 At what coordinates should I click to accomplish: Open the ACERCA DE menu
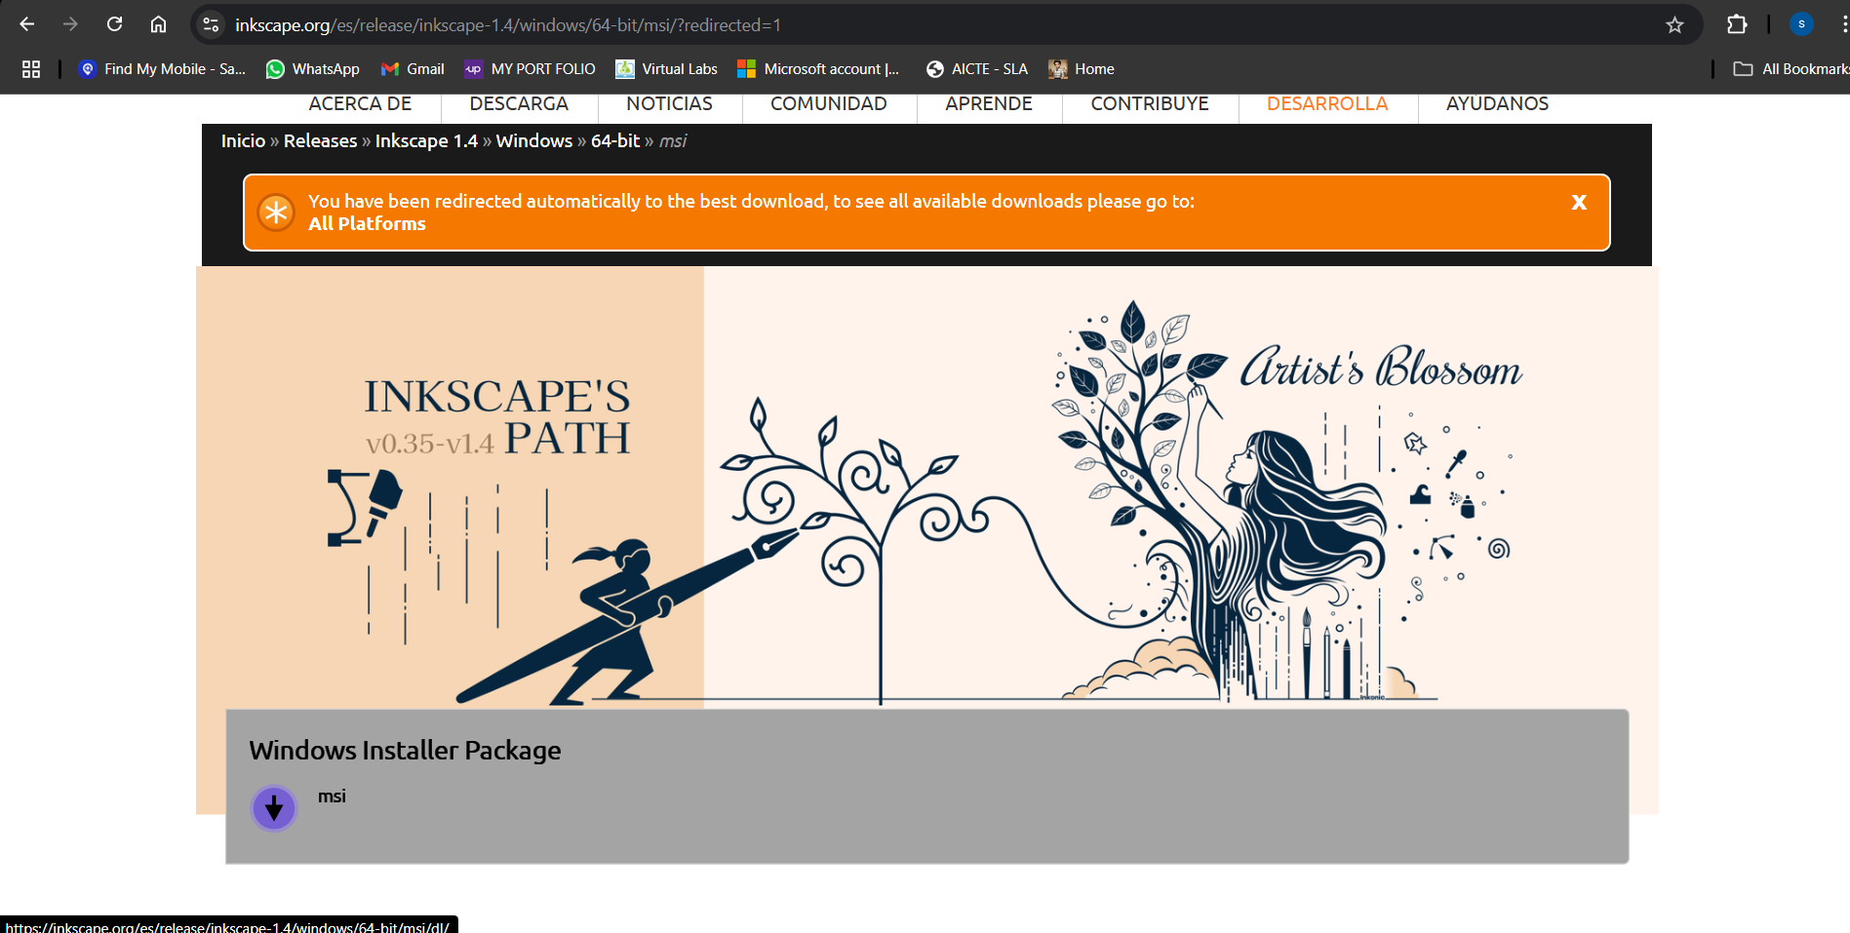(360, 103)
